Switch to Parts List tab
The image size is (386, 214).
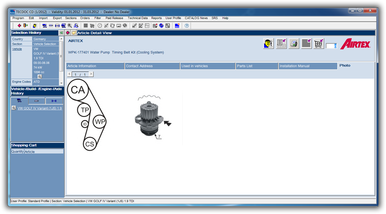(x=257, y=66)
